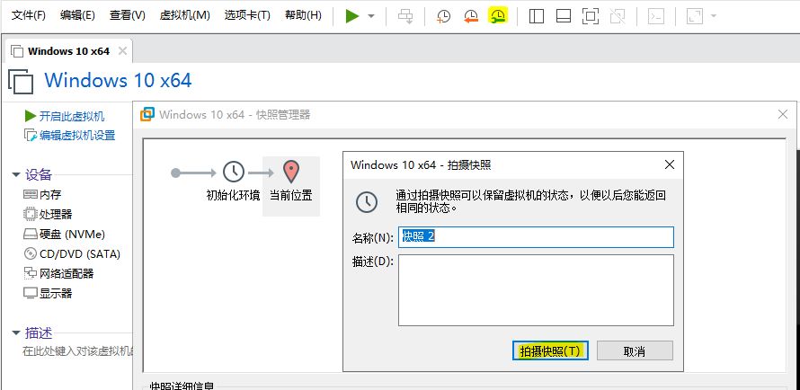Click the revert to snapshot icon
The height and width of the screenshot is (390, 800).
(471, 16)
